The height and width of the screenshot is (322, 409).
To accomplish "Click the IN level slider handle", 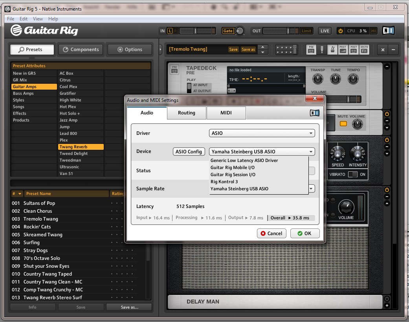I will pyautogui.click(x=195, y=31).
